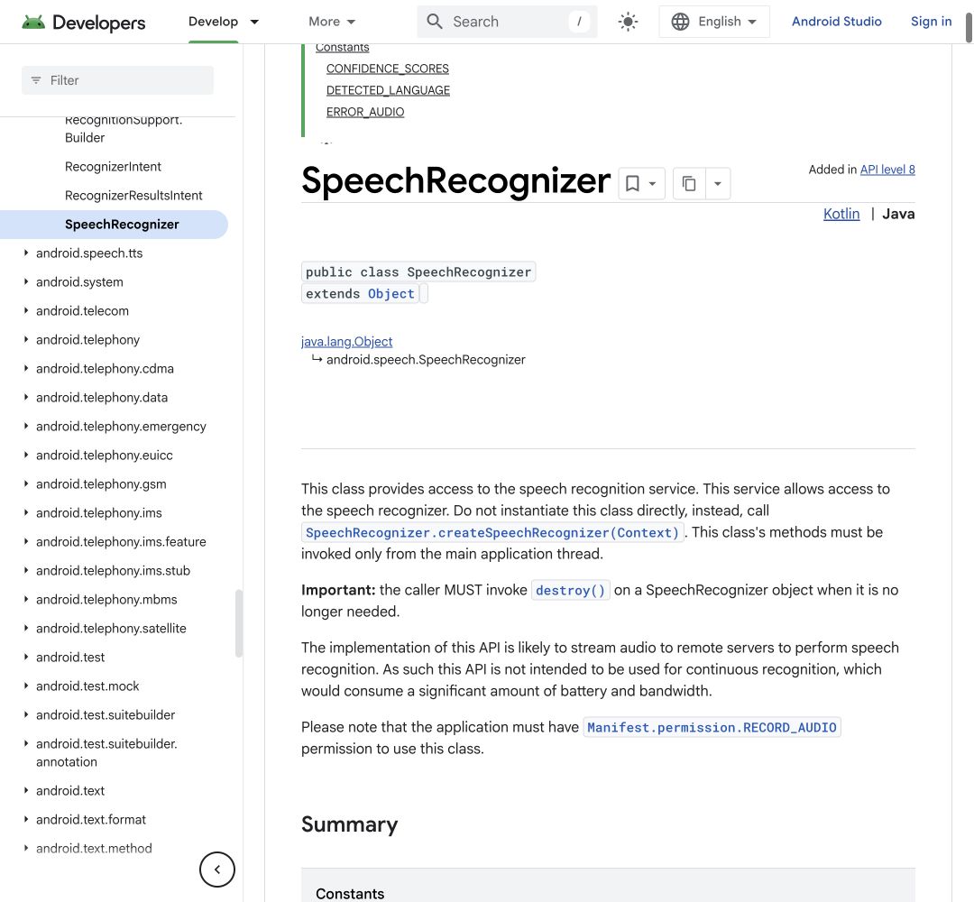This screenshot has height=902, width=974.
Task: Select RecognizerResultsIntent in the sidebar
Action: [133, 195]
